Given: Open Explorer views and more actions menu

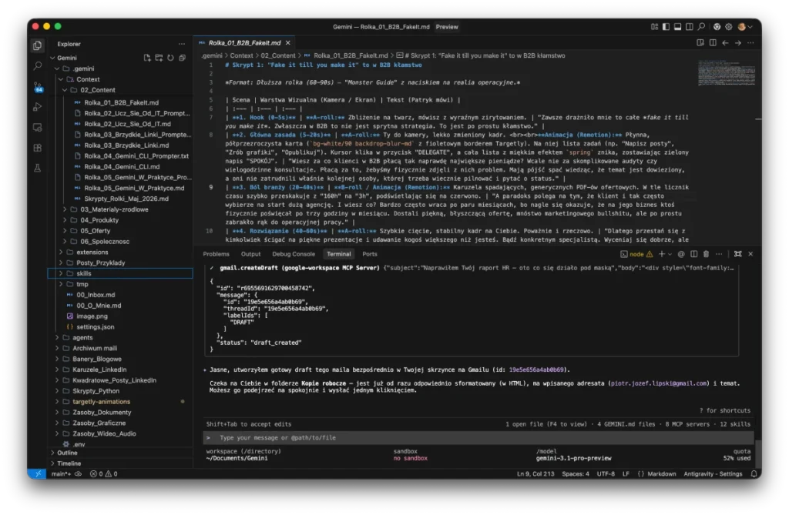Looking at the screenshot, I should coord(182,44).
